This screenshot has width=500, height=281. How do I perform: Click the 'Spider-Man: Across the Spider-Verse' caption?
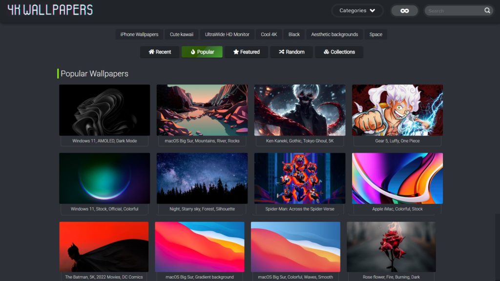tap(300, 209)
